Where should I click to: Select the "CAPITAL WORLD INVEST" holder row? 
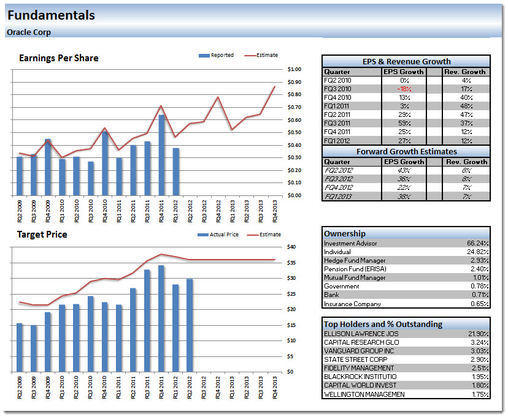coord(406,385)
